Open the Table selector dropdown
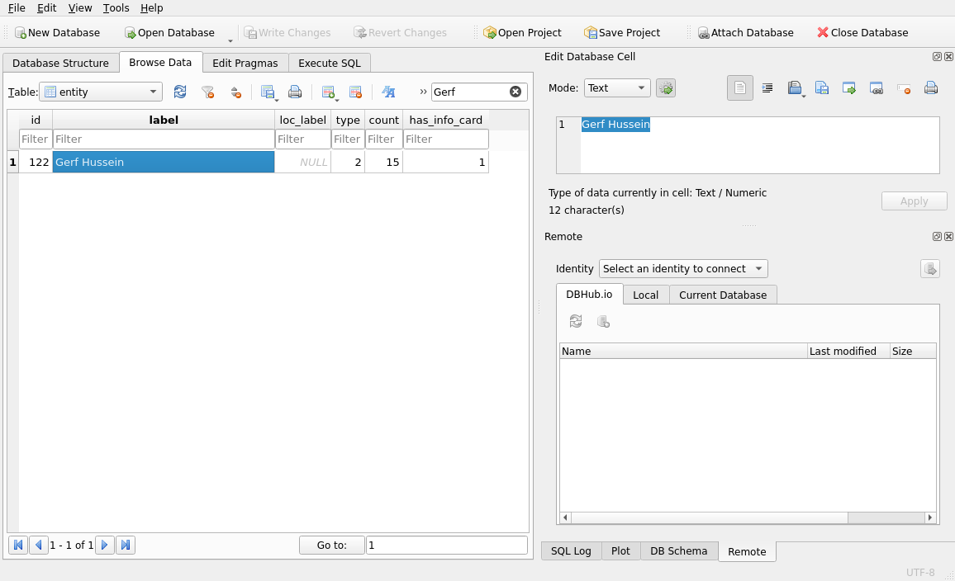Viewport: 955px width, 581px height. 101,92
